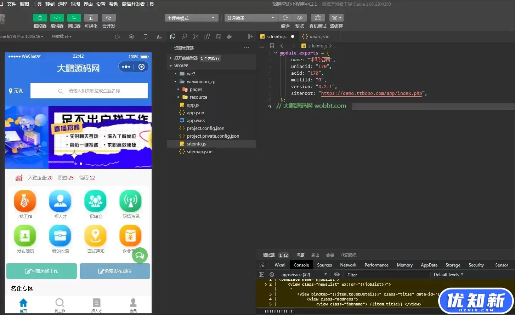Image resolution: width=515 pixels, height=315 pixels.
Task: Toggle the 调试器 debugger panel button
Action: (x=74, y=18)
